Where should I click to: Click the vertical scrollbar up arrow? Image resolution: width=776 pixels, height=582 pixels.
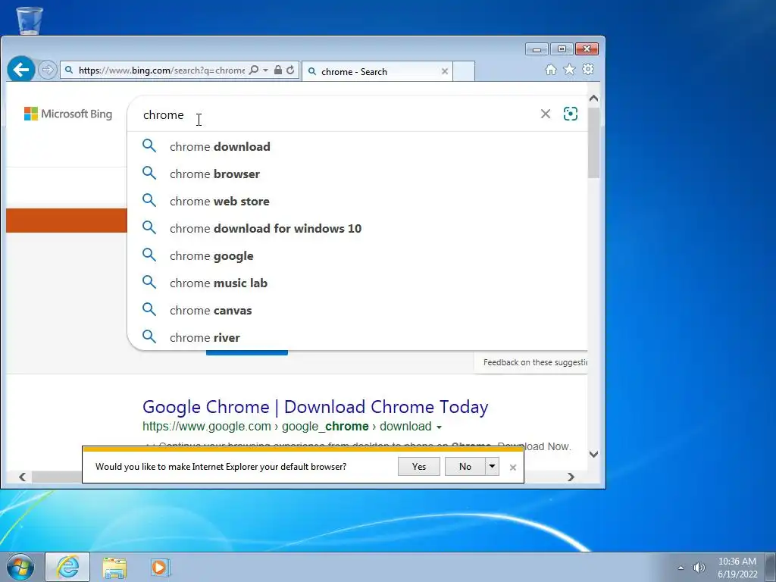point(594,98)
